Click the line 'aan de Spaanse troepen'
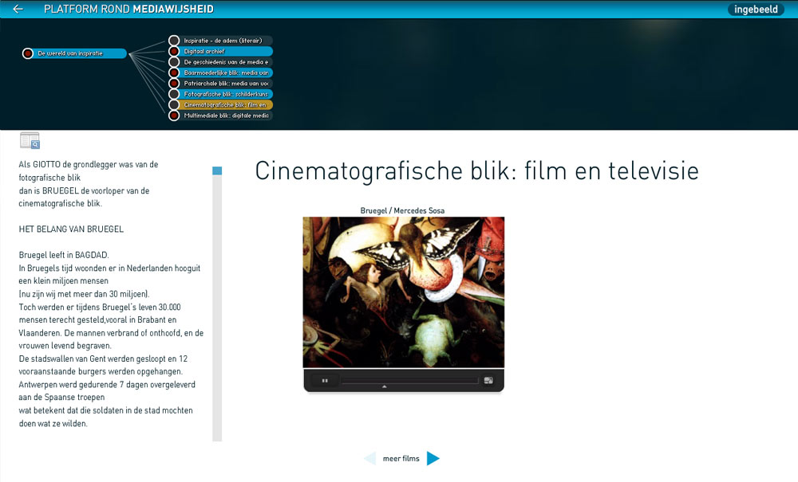This screenshot has width=798, height=482. click(x=61, y=398)
